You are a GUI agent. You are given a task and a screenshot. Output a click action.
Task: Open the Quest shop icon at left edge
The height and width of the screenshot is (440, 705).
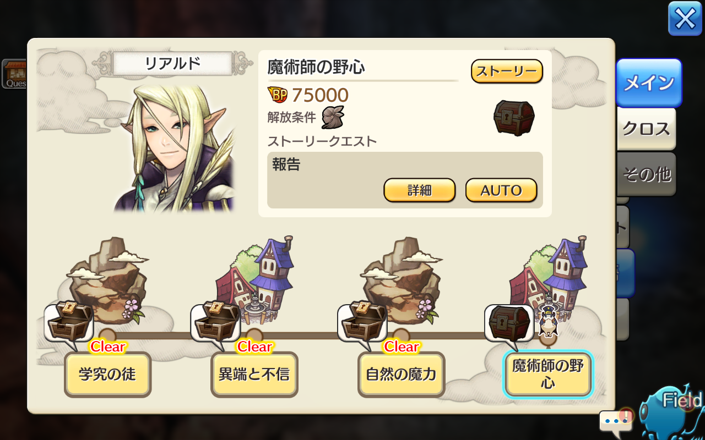tap(14, 74)
